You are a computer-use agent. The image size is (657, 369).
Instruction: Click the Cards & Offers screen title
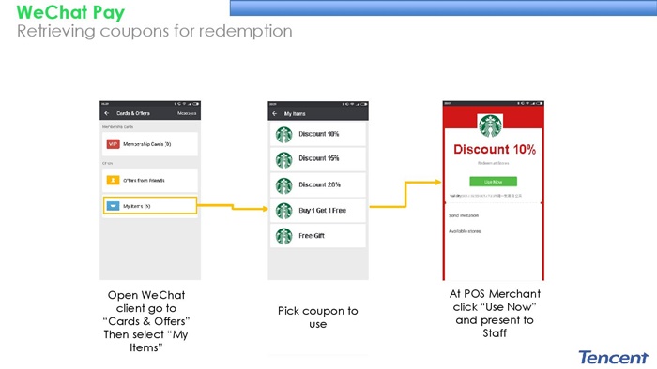(133, 113)
